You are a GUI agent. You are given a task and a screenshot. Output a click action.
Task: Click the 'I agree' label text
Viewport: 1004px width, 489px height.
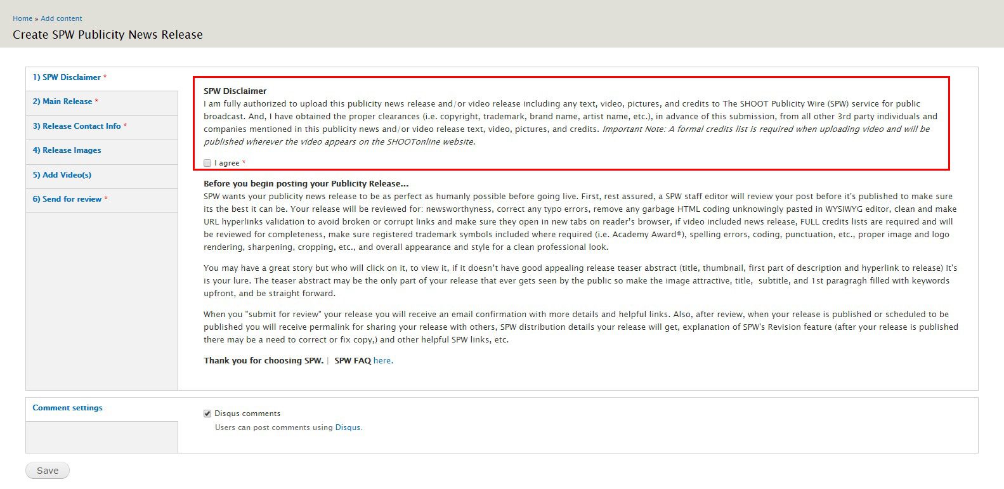227,163
